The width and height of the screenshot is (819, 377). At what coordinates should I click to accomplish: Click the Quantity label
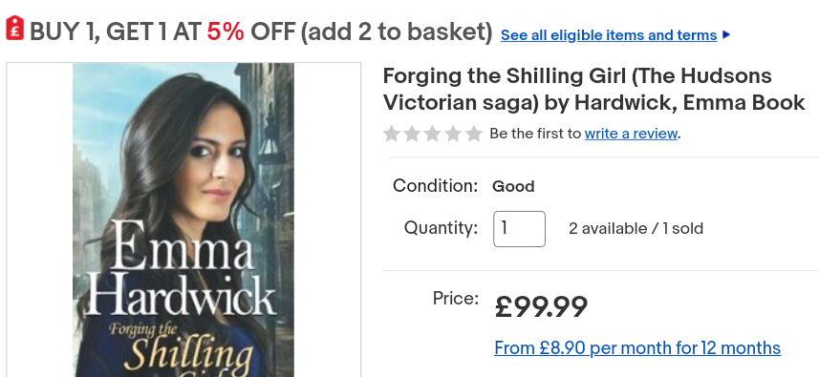click(x=441, y=228)
